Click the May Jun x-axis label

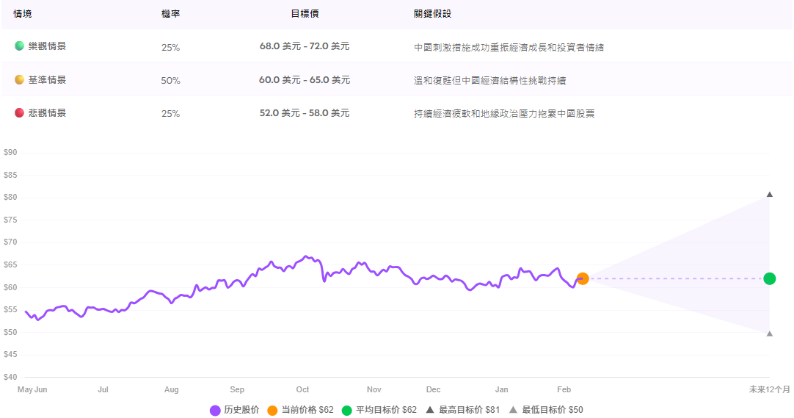coord(32,389)
